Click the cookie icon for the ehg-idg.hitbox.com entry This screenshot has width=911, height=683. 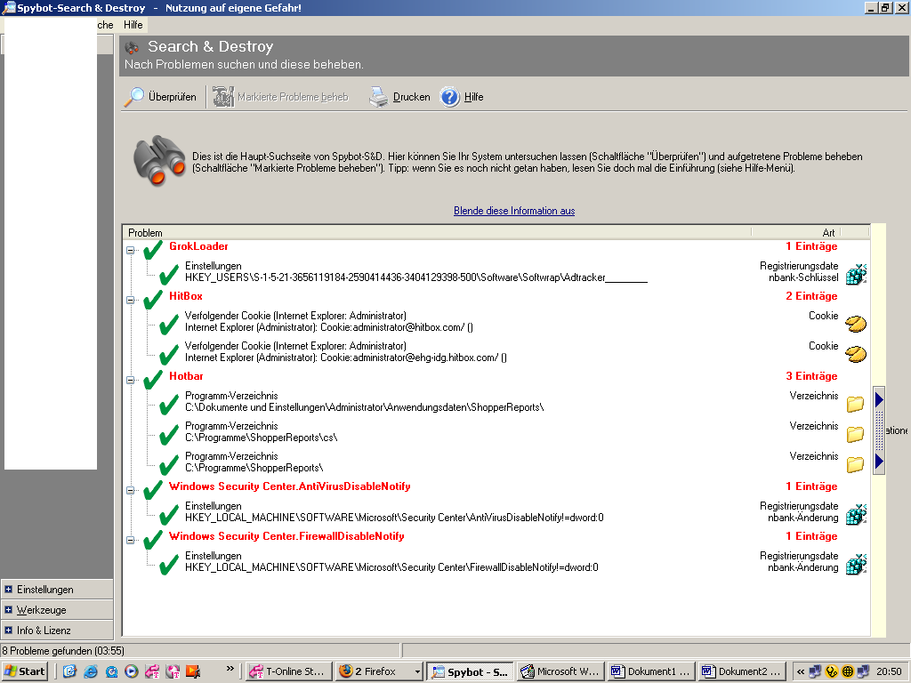click(856, 354)
